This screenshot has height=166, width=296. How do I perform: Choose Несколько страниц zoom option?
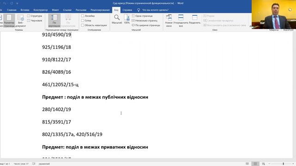coord(144,20)
